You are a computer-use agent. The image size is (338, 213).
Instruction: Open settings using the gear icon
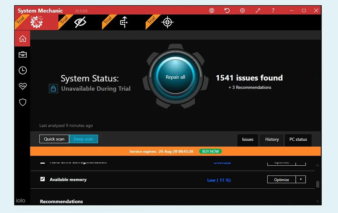pyautogui.click(x=242, y=10)
